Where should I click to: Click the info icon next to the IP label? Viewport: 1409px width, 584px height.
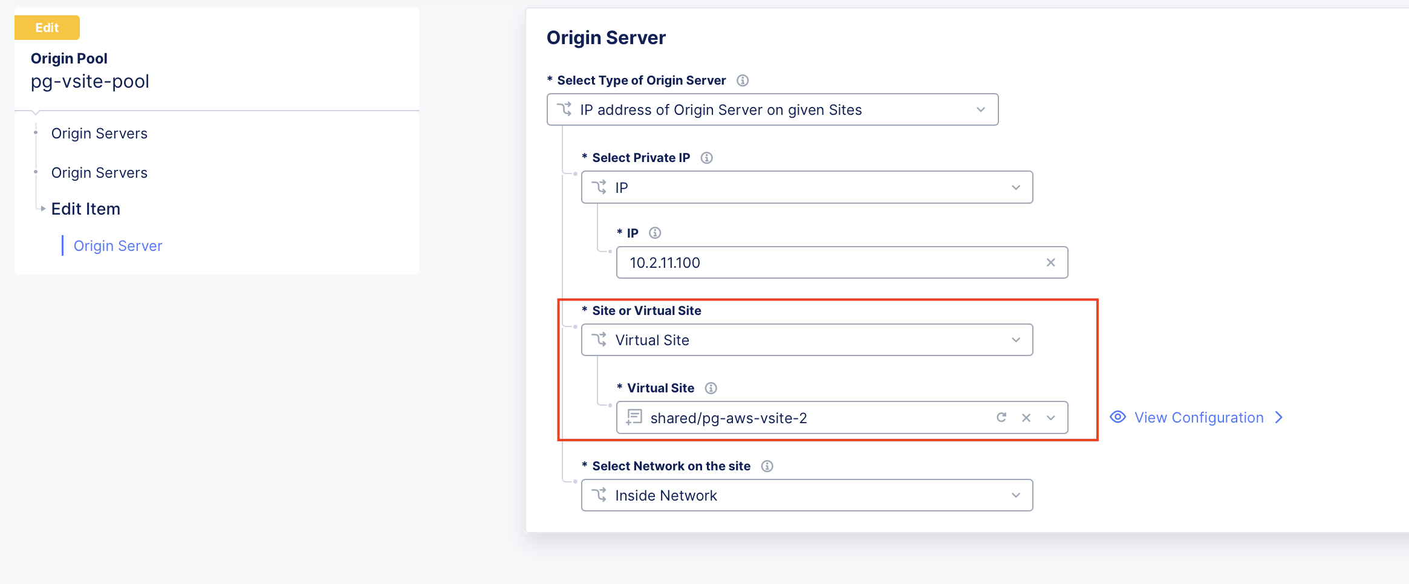coord(656,232)
